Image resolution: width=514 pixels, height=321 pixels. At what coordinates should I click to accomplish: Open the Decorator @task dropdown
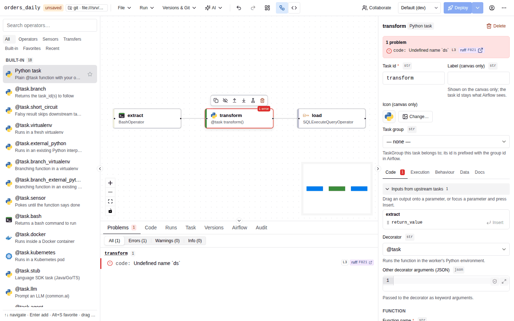click(446, 249)
